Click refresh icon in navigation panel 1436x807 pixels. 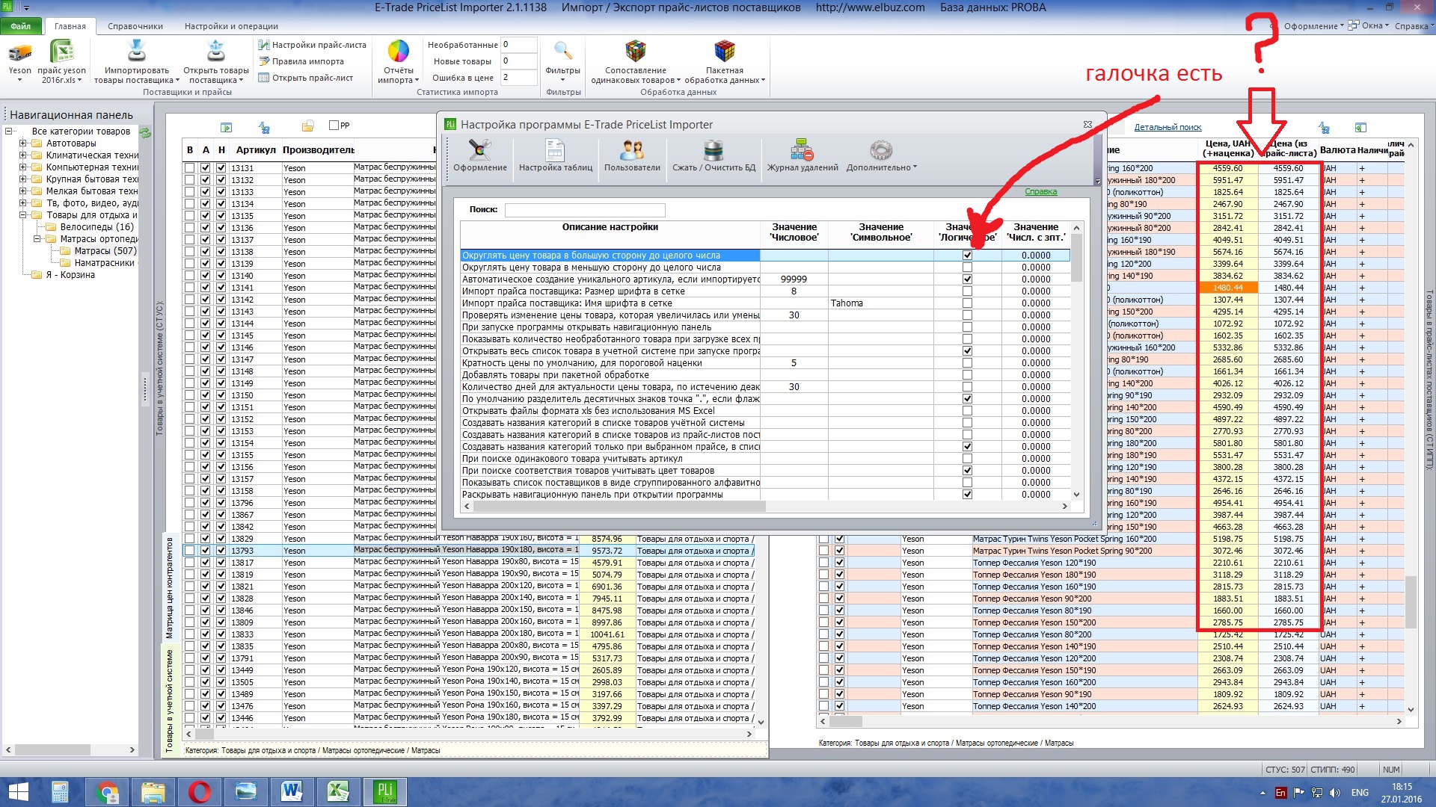145,132
